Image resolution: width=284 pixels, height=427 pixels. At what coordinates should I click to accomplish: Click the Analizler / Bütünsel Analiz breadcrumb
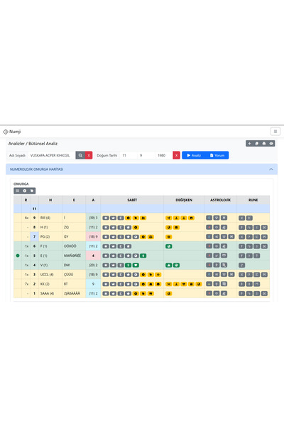pos(33,144)
